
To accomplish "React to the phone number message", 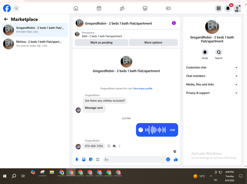I will (x=109, y=146).
